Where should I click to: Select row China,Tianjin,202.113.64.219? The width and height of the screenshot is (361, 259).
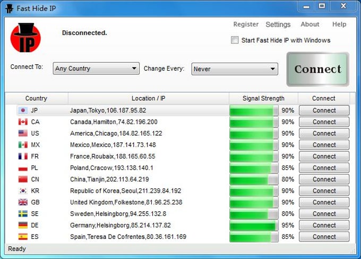coord(109,179)
